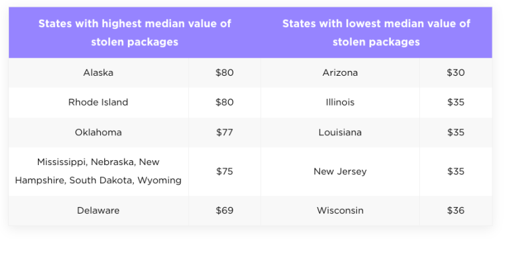514x255 pixels.
Task: Select the Illinois table cell
Action: coord(340,102)
